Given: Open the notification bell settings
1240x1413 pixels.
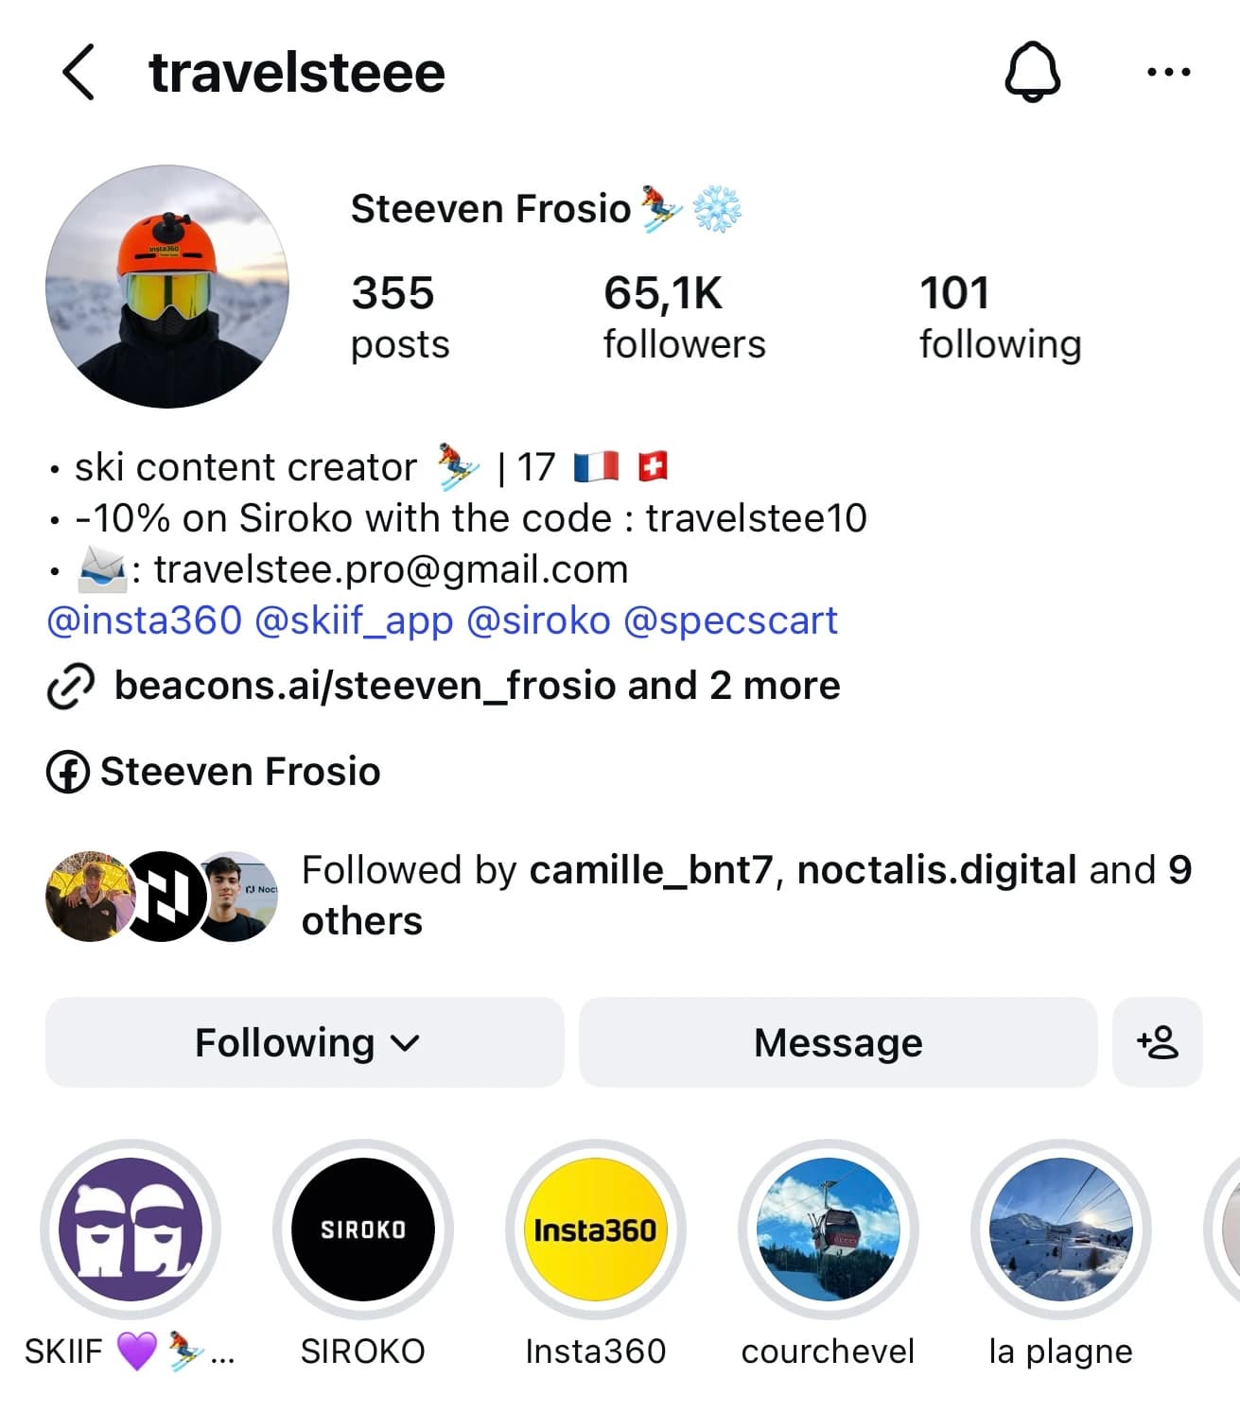Looking at the screenshot, I should point(1032,72).
